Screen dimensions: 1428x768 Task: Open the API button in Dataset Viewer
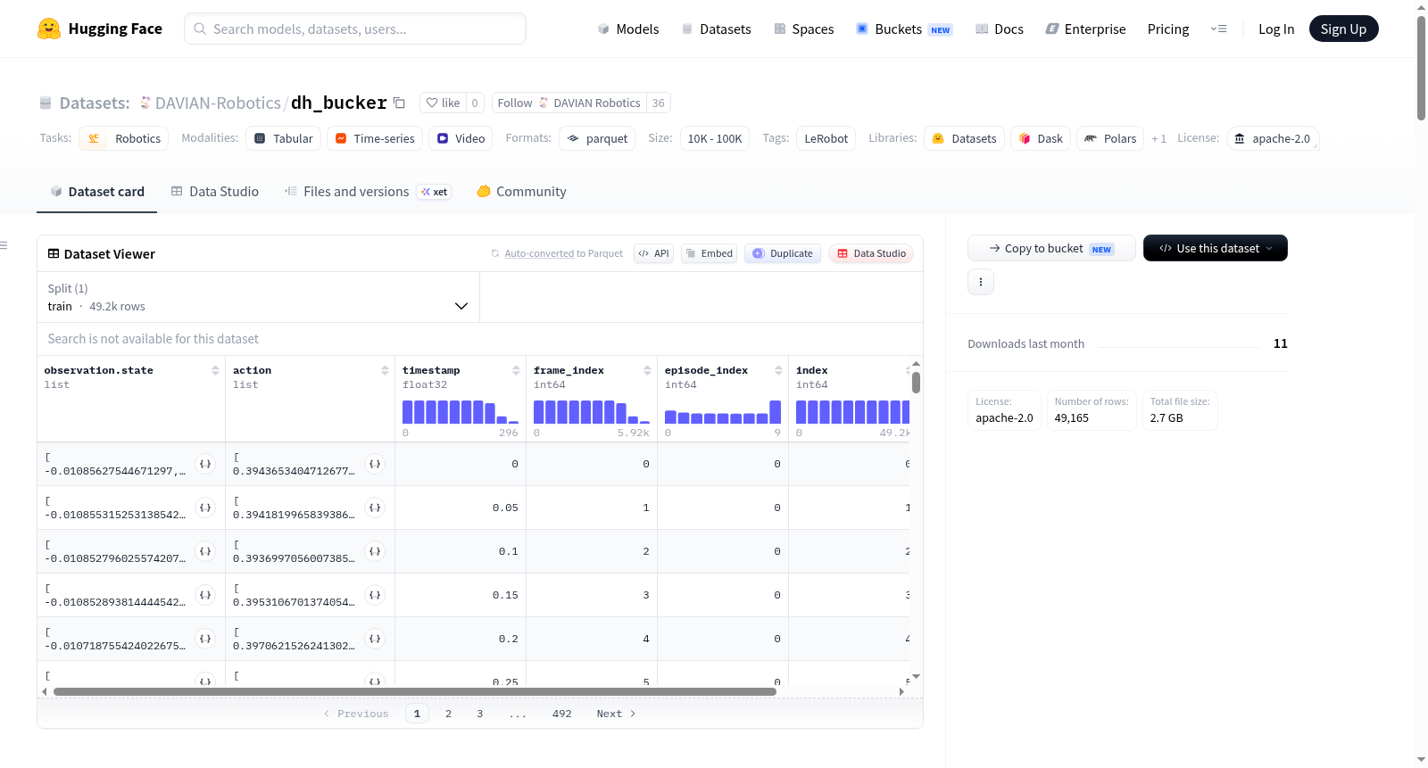pos(653,253)
